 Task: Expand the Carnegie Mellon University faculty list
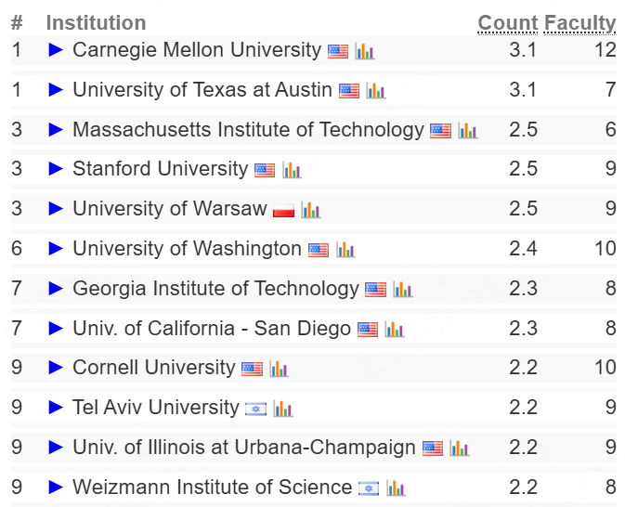click(x=56, y=50)
